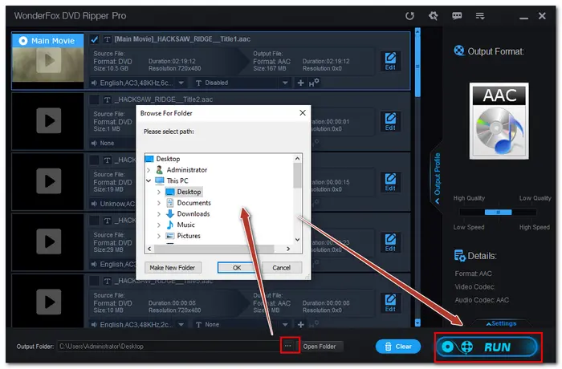
Task: Play the Main Movie thumbnail preview
Action: coord(49,60)
